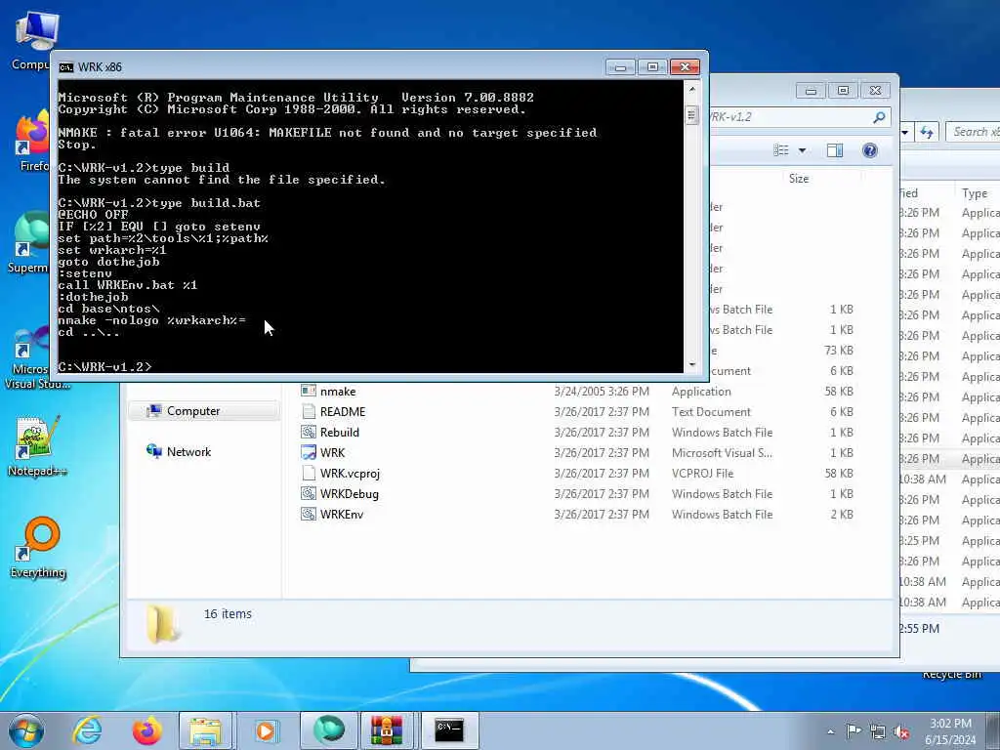Image resolution: width=1000 pixels, height=750 pixels.
Task: Open the Everything desktop shortcut
Action: point(38,547)
